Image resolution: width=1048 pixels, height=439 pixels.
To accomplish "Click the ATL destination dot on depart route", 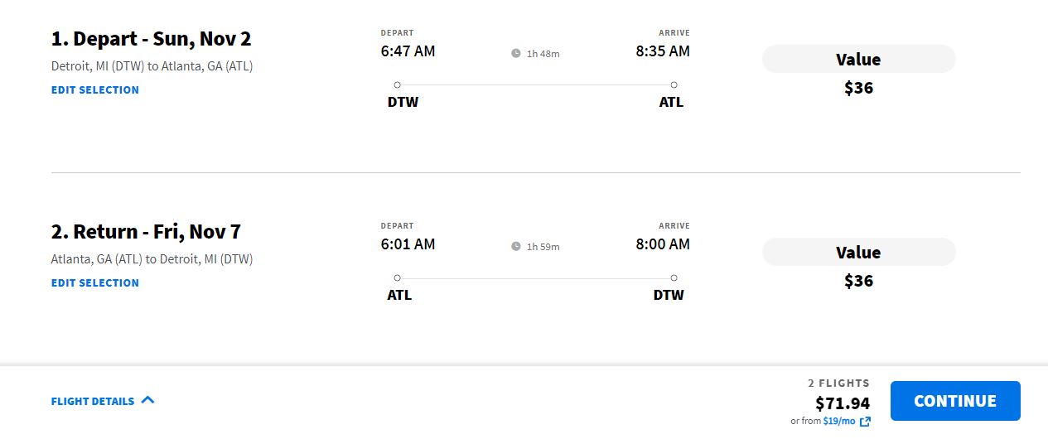I will [674, 84].
